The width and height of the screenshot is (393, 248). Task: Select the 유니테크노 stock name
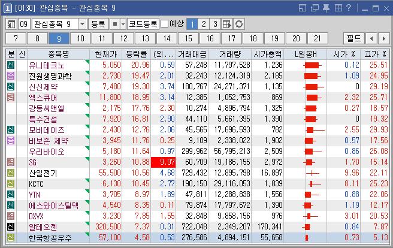pos(46,65)
